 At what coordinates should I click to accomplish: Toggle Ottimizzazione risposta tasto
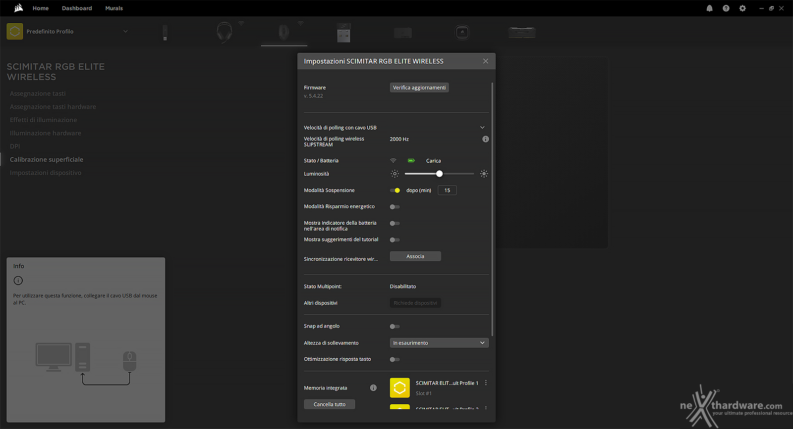coord(395,360)
